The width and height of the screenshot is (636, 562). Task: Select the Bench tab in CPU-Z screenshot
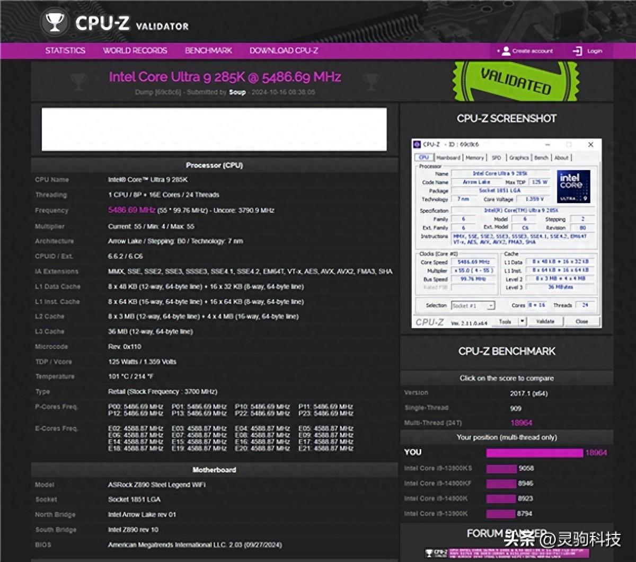point(541,157)
